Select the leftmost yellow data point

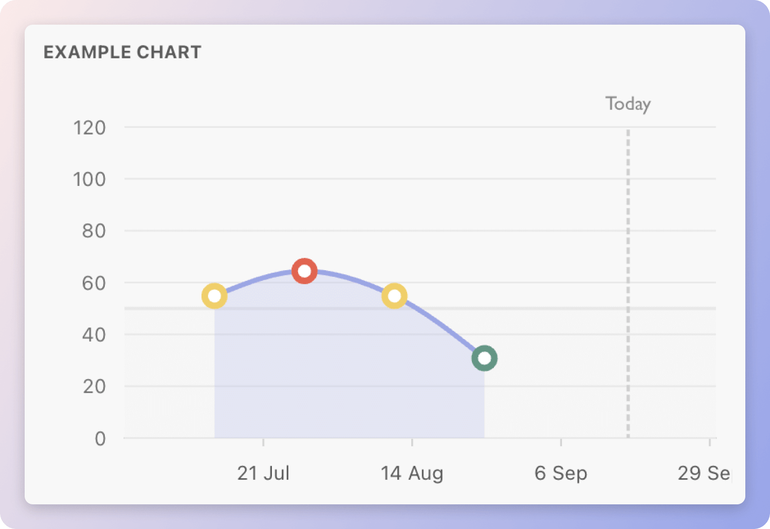pyautogui.click(x=214, y=296)
